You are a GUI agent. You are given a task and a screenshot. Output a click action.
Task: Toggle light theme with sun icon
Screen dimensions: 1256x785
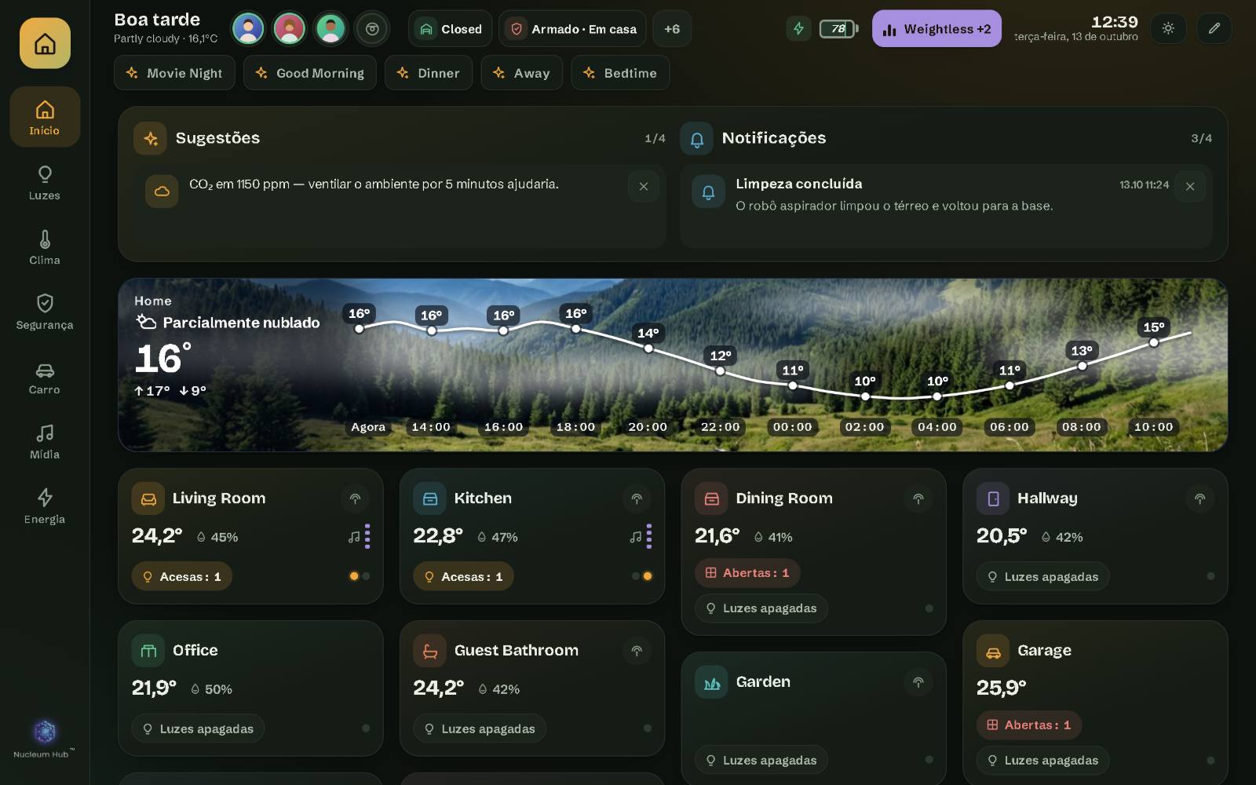coord(1168,29)
